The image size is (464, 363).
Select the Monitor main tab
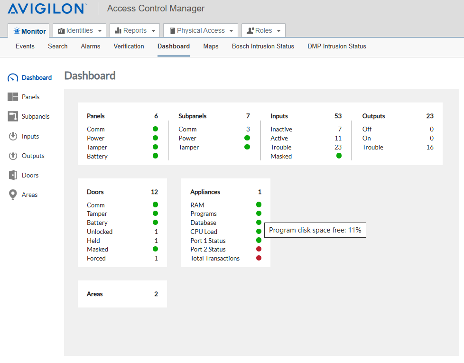point(30,31)
